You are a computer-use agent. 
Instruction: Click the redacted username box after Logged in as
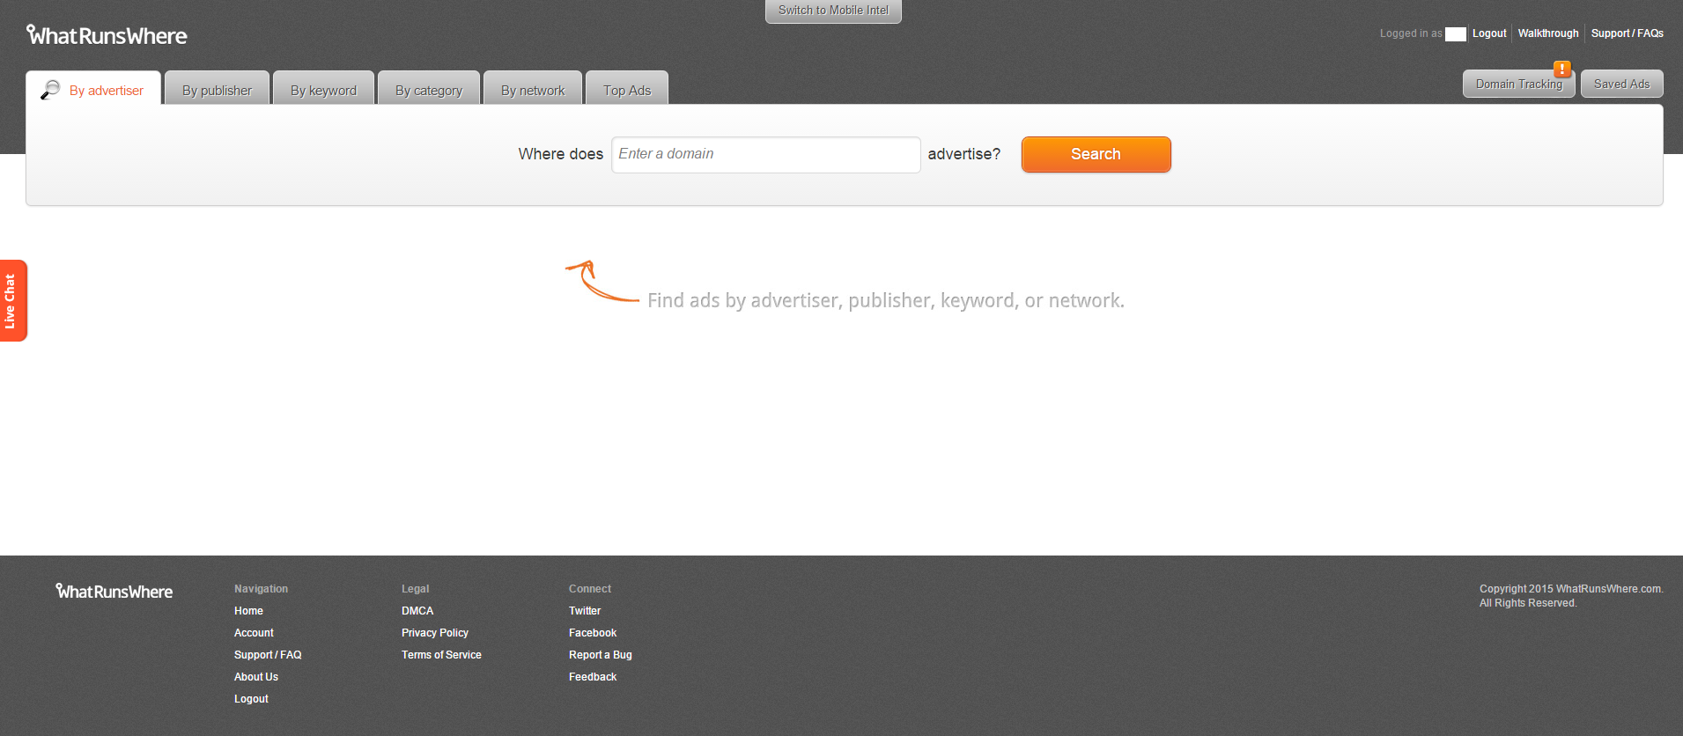coord(1456,34)
